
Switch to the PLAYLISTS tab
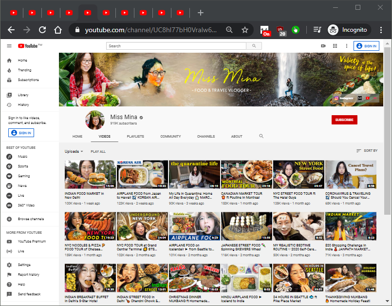click(x=135, y=137)
